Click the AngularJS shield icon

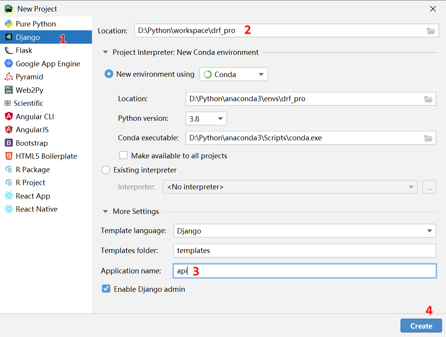pos(9,130)
